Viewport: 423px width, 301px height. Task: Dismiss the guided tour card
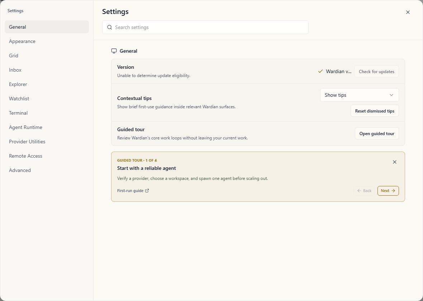coord(394,162)
